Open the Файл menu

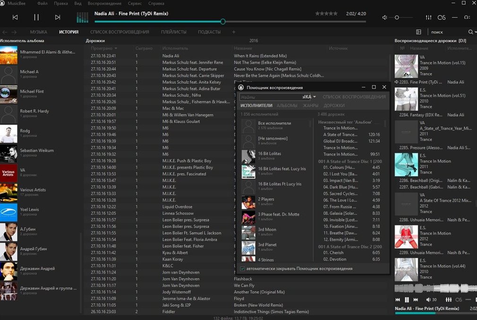[x=43, y=3]
